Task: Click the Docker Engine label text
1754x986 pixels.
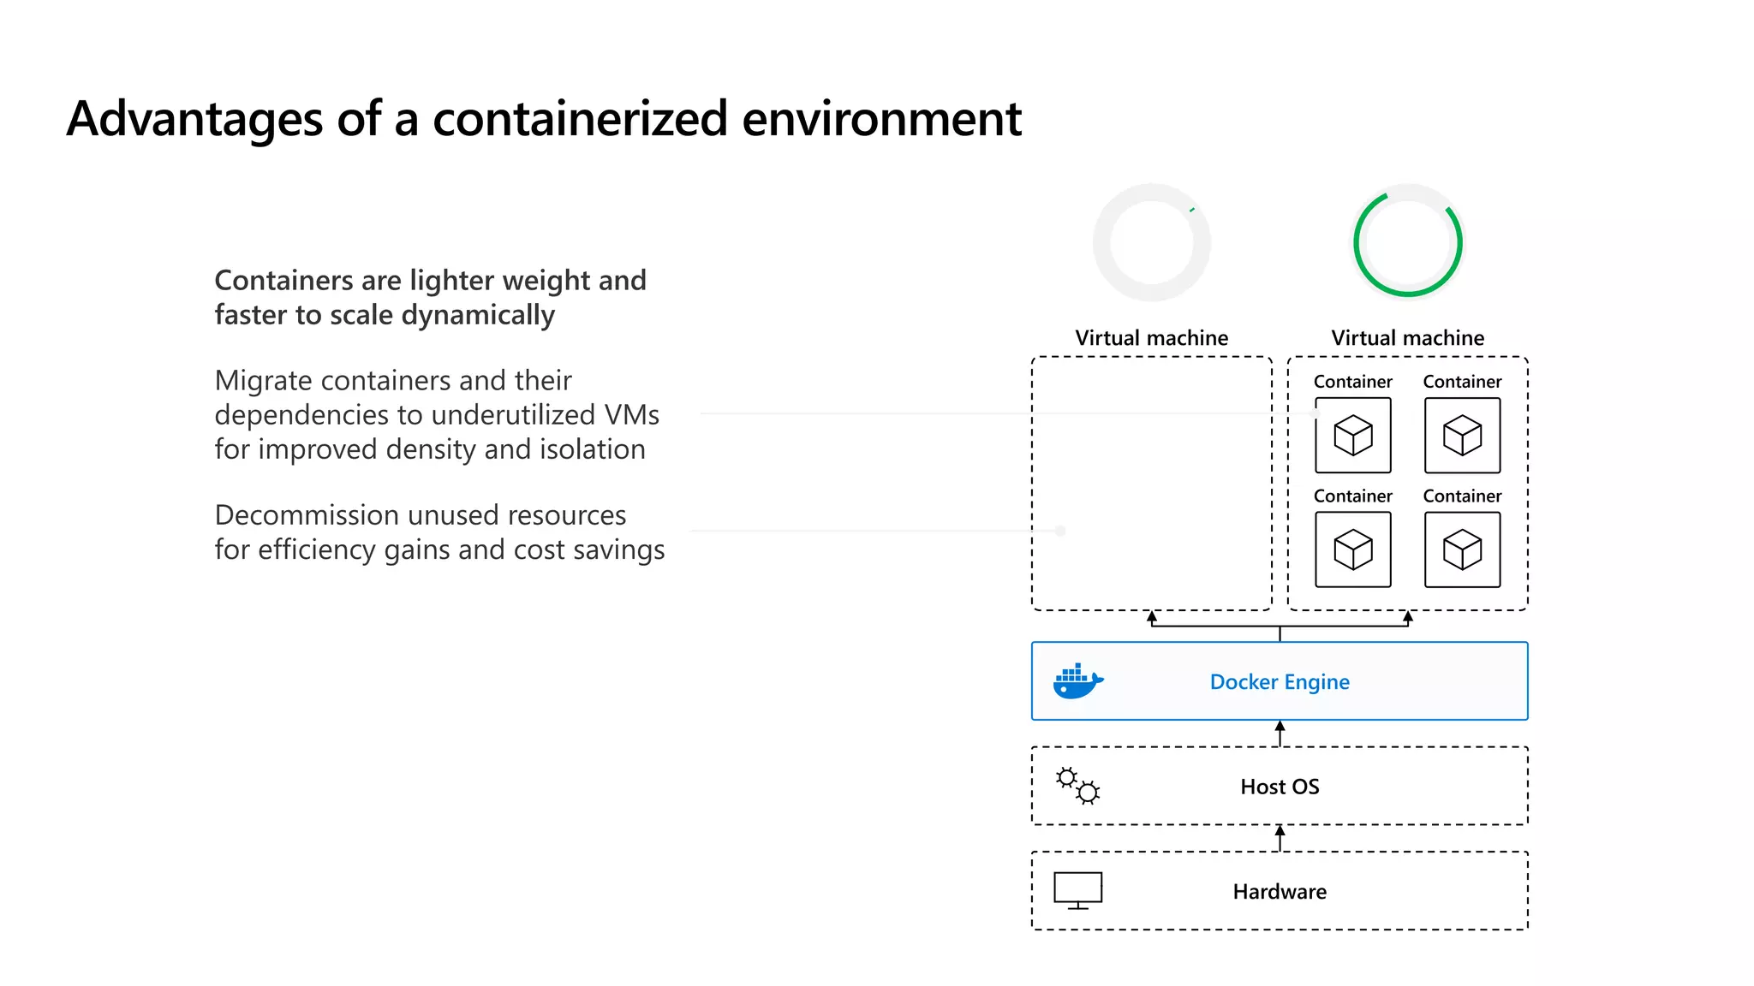Action: tap(1280, 682)
